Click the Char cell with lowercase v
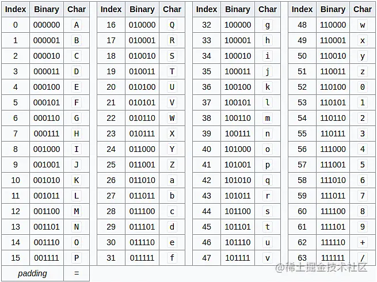The image size is (377, 282). point(268,258)
